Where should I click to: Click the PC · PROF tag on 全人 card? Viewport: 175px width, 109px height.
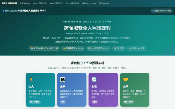pyautogui.click(x=35, y=102)
